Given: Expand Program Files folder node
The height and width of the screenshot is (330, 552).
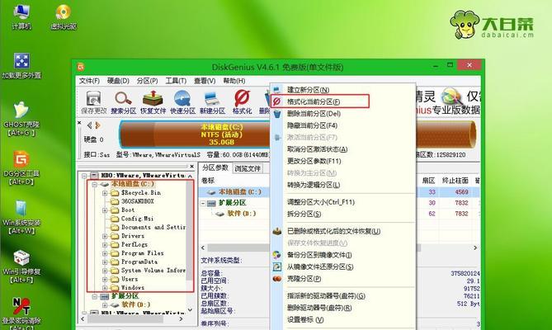Looking at the screenshot, I should (105, 253).
